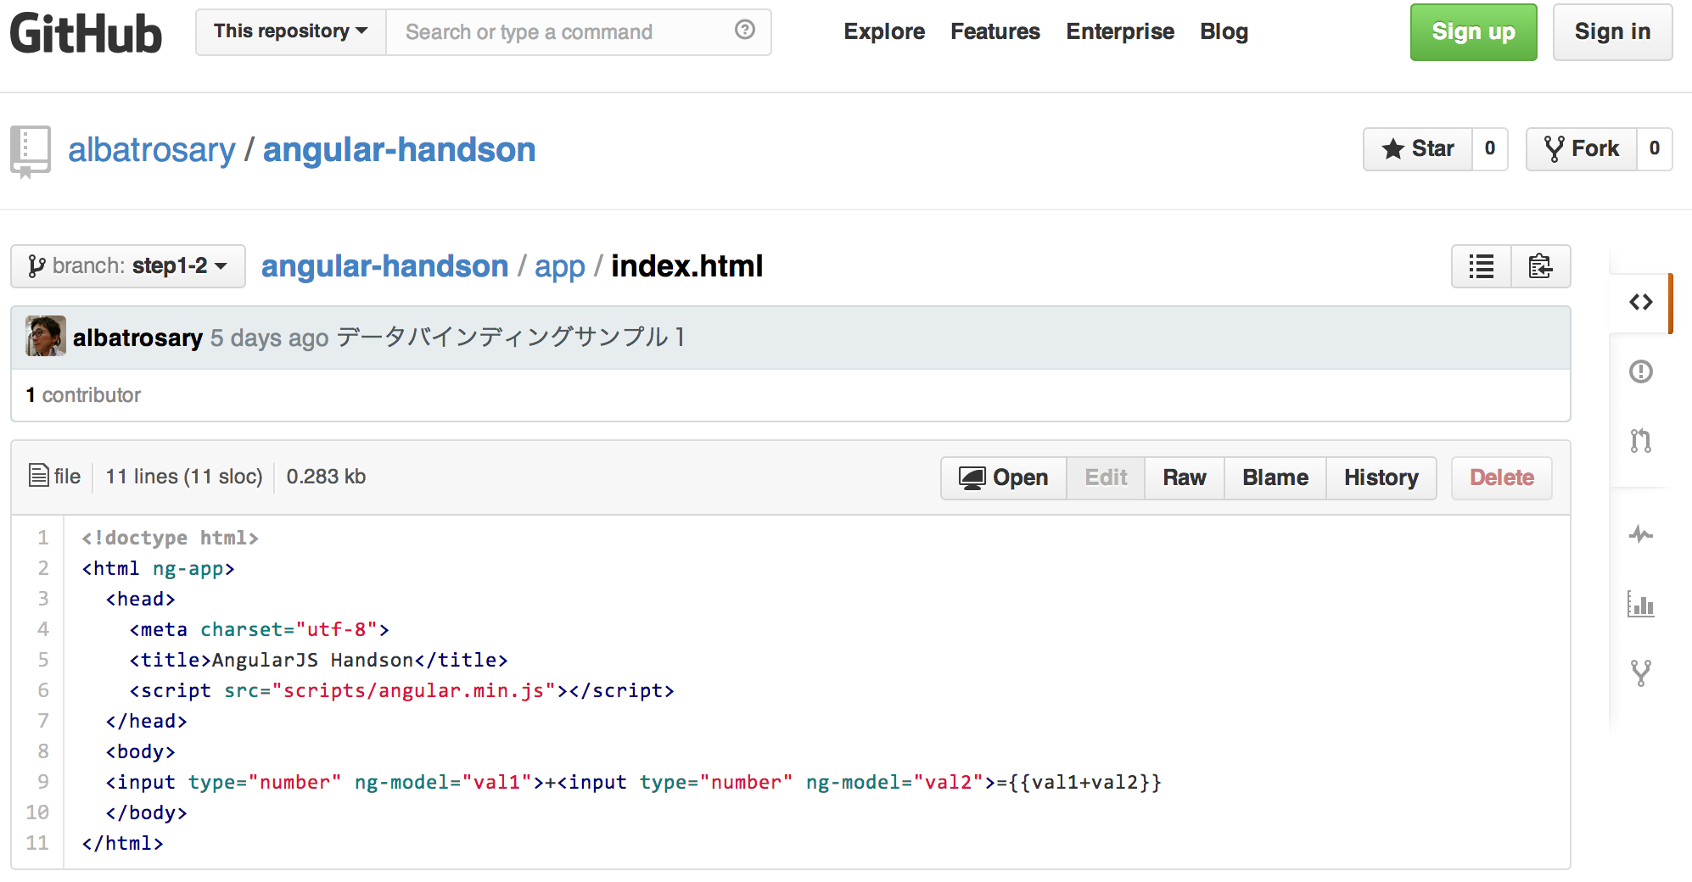Go to Blog
Screen dimensions: 1692x882
click(x=1224, y=31)
